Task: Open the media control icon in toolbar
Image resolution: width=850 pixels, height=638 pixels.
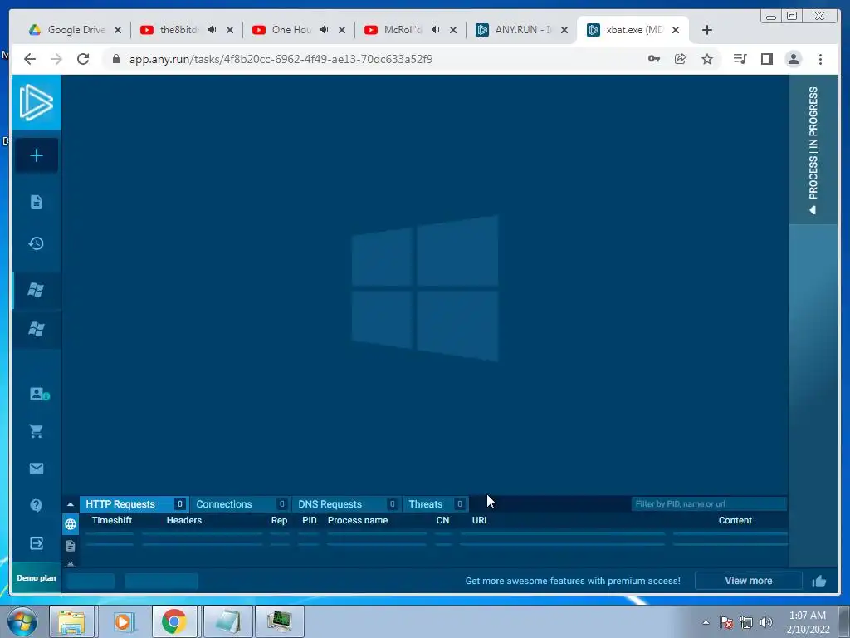Action: coord(740,59)
